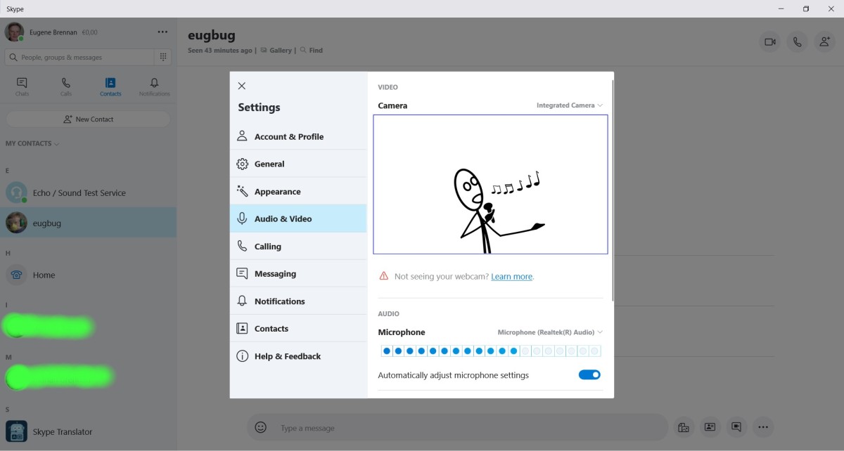Switch to the Calls view in sidebar
Screen dimensions: 844x451
point(66,85)
